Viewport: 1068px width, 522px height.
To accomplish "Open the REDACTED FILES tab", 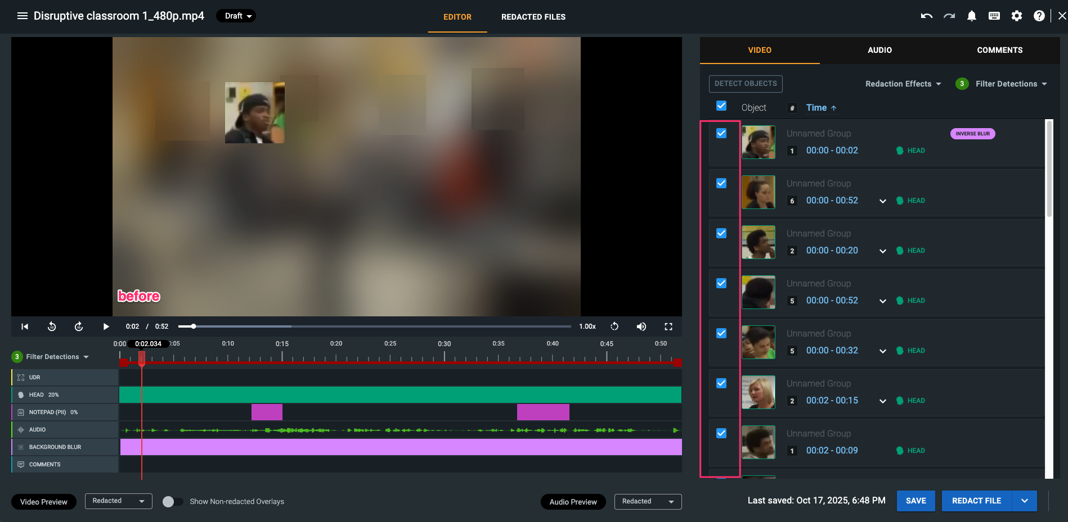I will (x=533, y=17).
